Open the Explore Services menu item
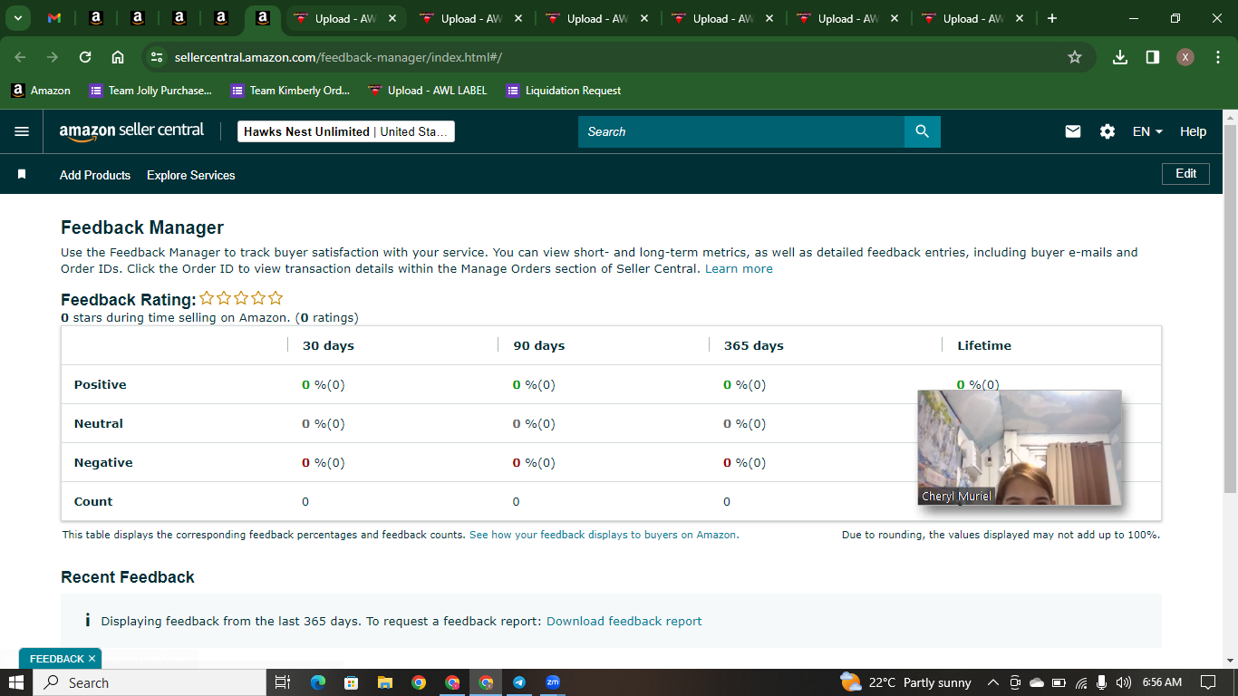Viewport: 1238px width, 696px height. point(191,175)
